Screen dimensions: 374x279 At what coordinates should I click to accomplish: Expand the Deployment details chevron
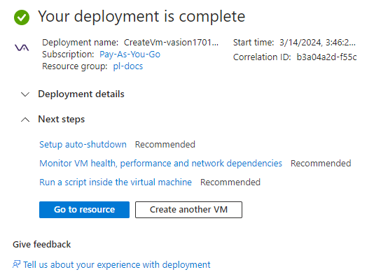coord(25,94)
